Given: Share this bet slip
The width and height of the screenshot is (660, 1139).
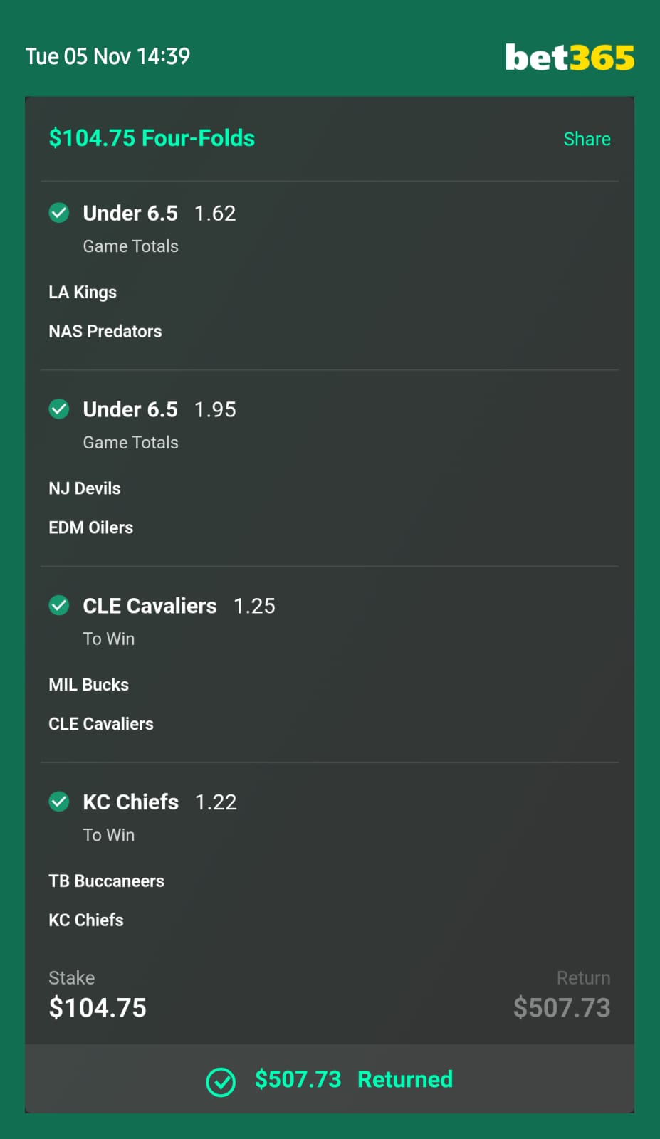Looking at the screenshot, I should 587,139.
